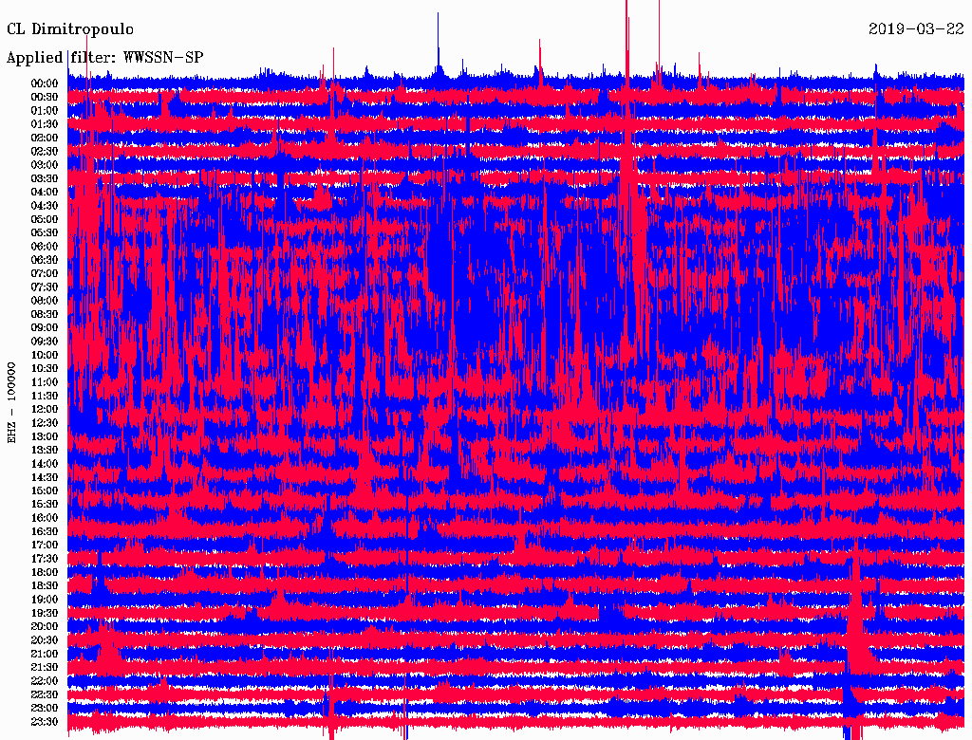The height and width of the screenshot is (740, 972).
Task: Select the 01:00 time label
Action: (x=45, y=110)
